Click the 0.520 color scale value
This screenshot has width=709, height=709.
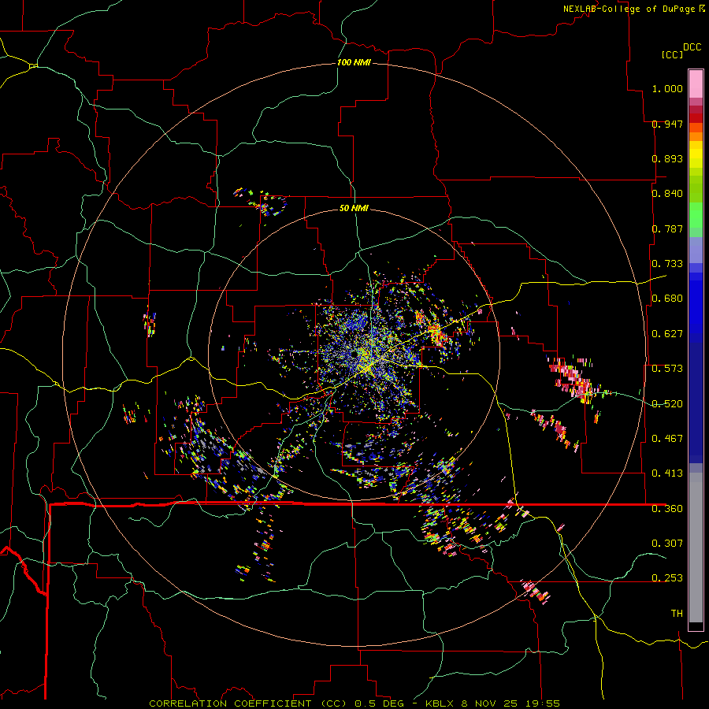(x=667, y=404)
